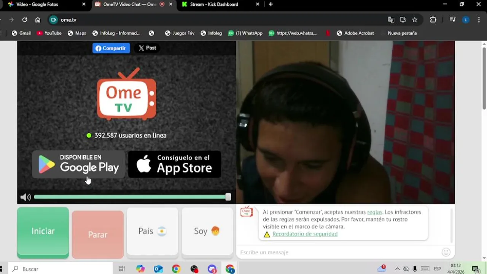Open Outlook from the taskbar
Screen dimensions: 487x274
(158, 269)
